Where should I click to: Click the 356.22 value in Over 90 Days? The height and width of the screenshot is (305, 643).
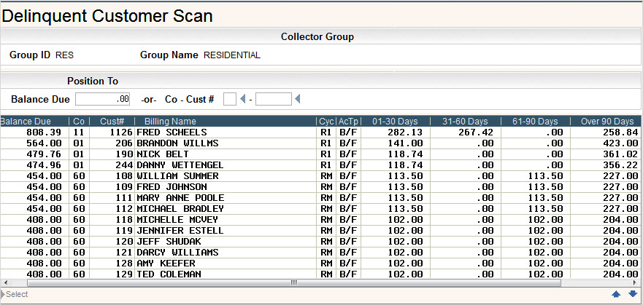(620, 165)
